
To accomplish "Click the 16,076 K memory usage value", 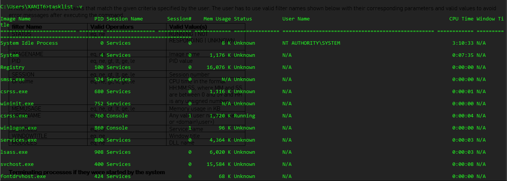I will (218, 67).
